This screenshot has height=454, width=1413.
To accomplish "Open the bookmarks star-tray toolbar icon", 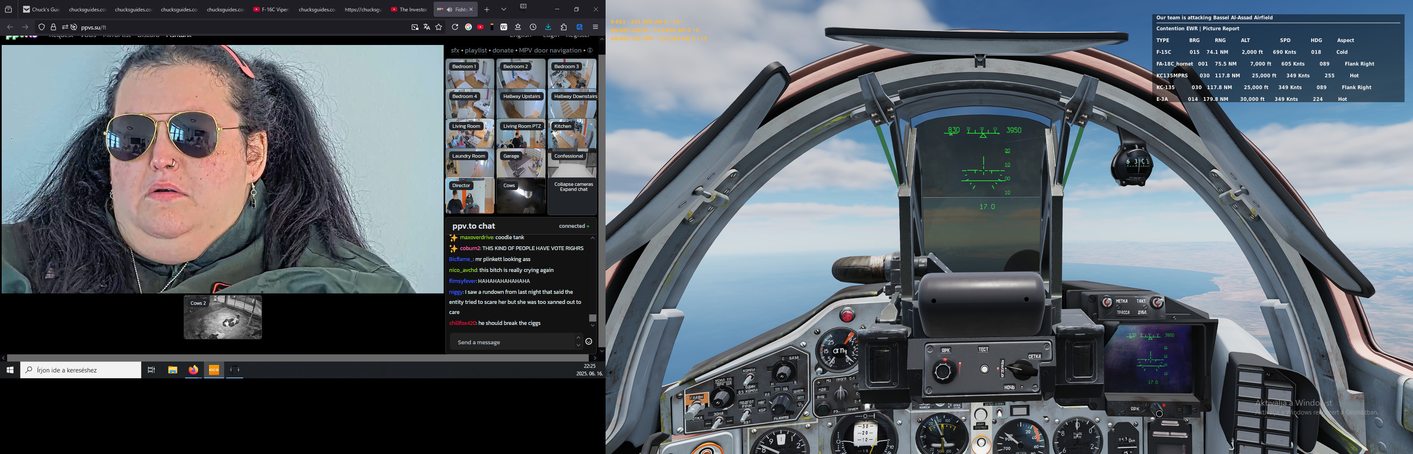I will (x=518, y=27).
